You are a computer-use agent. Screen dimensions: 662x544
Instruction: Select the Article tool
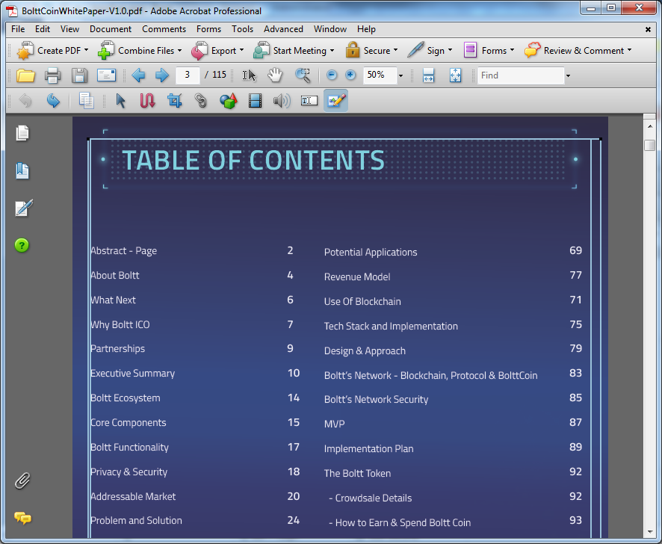click(x=147, y=101)
